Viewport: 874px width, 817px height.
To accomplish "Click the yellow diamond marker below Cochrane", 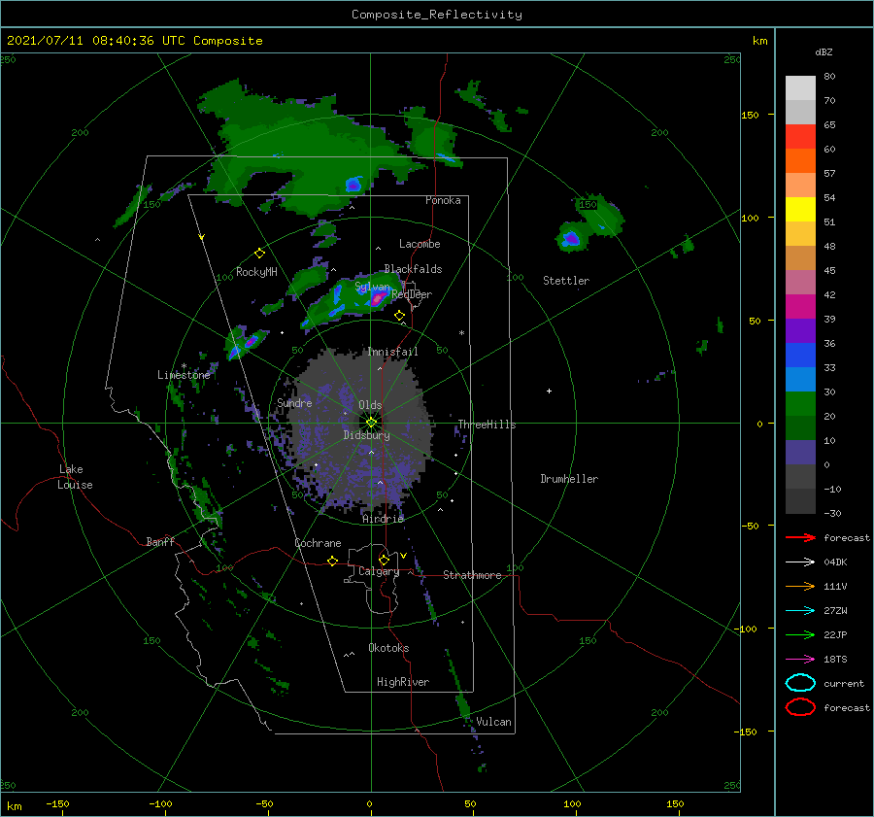I will (333, 561).
